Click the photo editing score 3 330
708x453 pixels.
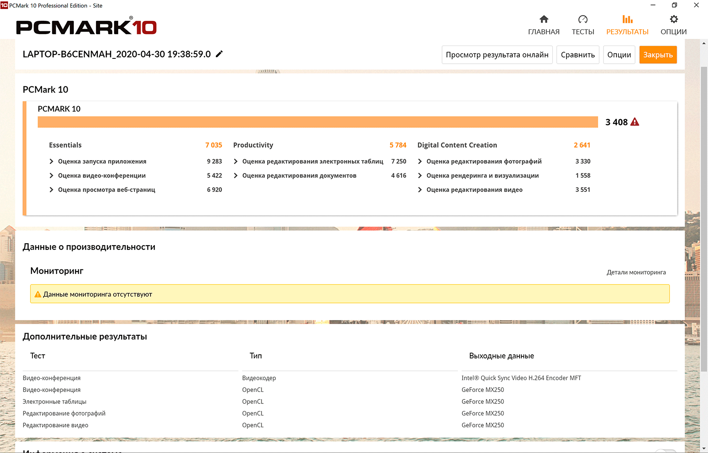point(583,161)
